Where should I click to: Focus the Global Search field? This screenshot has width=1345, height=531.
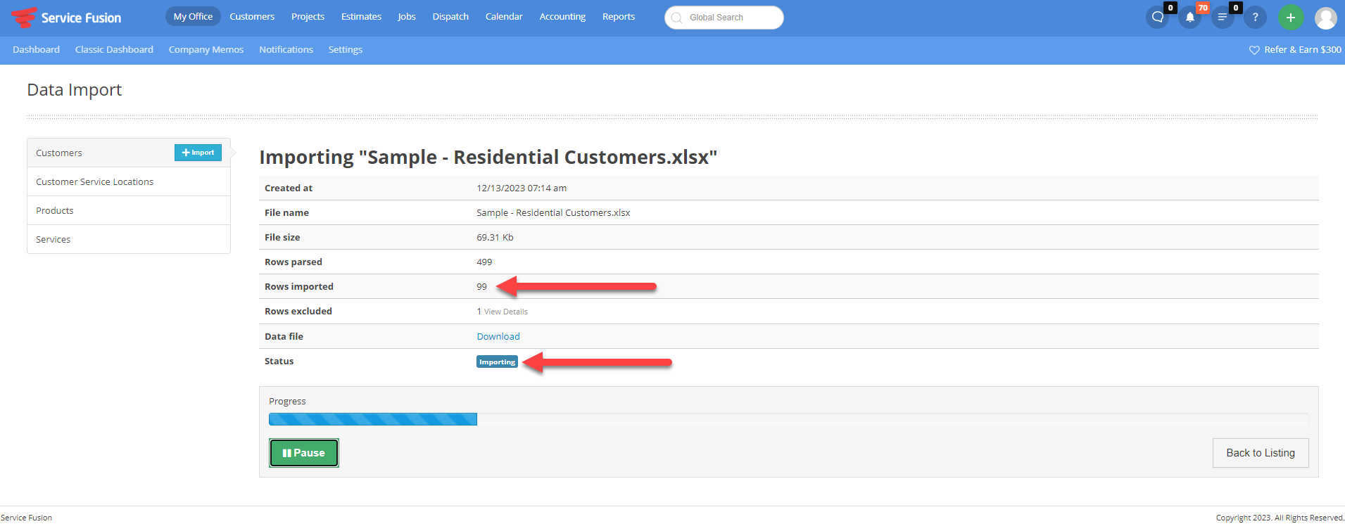tap(724, 18)
